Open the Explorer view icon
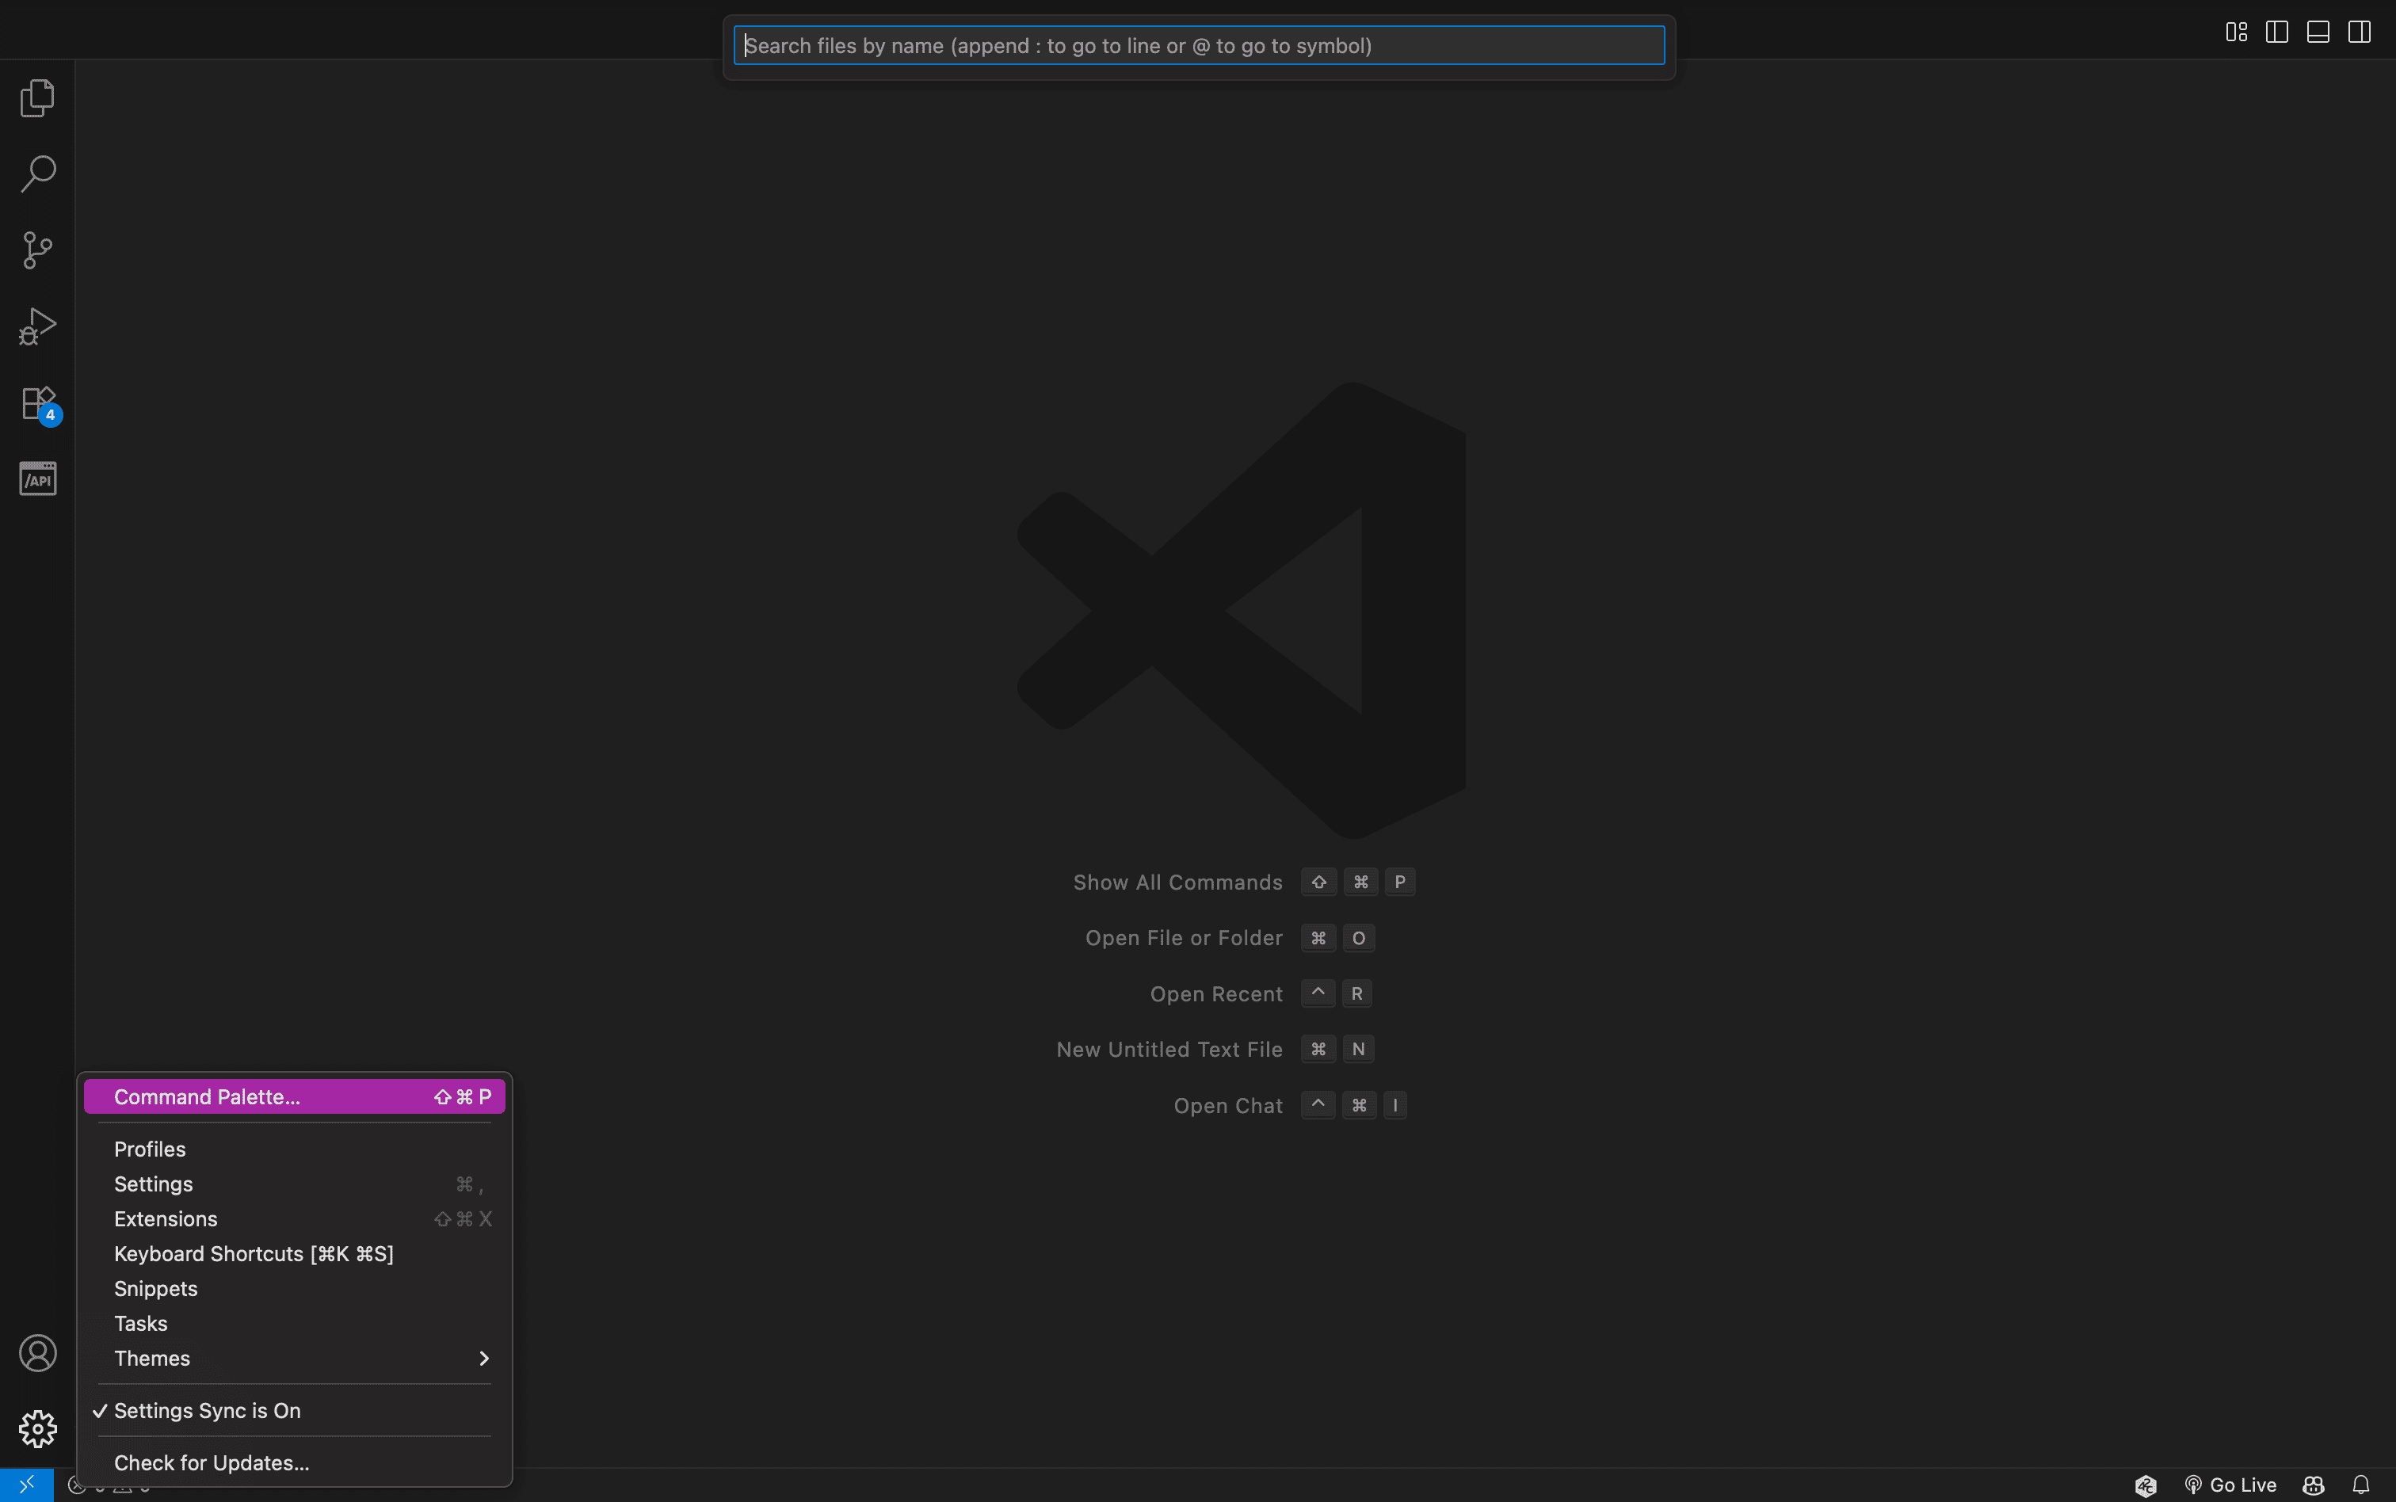 (38, 97)
